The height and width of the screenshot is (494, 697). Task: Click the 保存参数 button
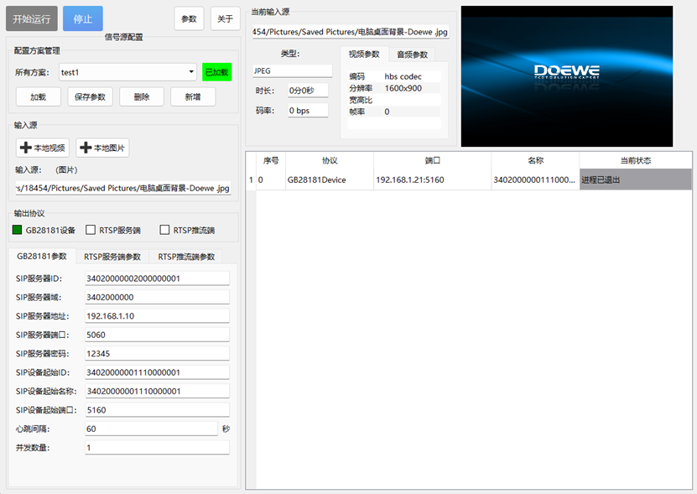[90, 97]
